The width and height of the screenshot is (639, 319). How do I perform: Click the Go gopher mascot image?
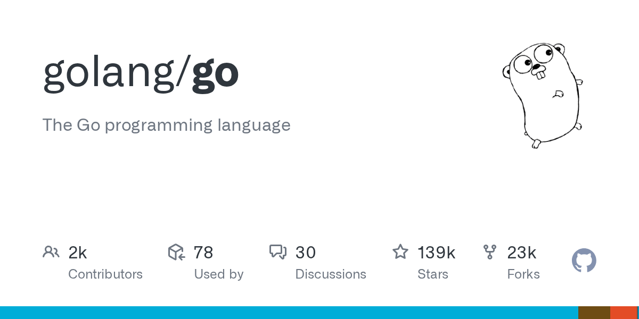543,94
